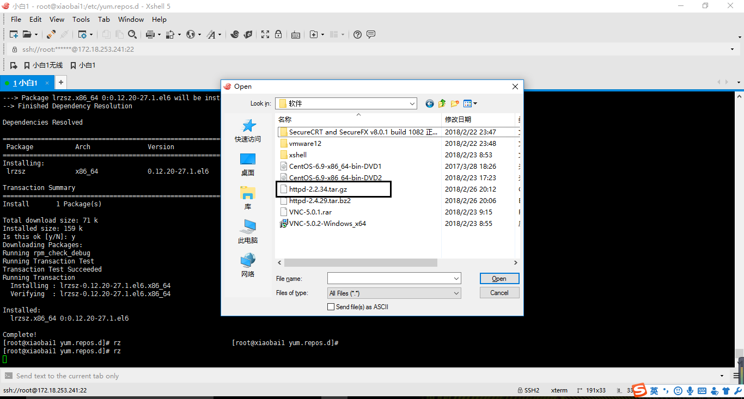Expand the File name combo dropdown
This screenshot has width=744, height=399.
tap(456, 278)
